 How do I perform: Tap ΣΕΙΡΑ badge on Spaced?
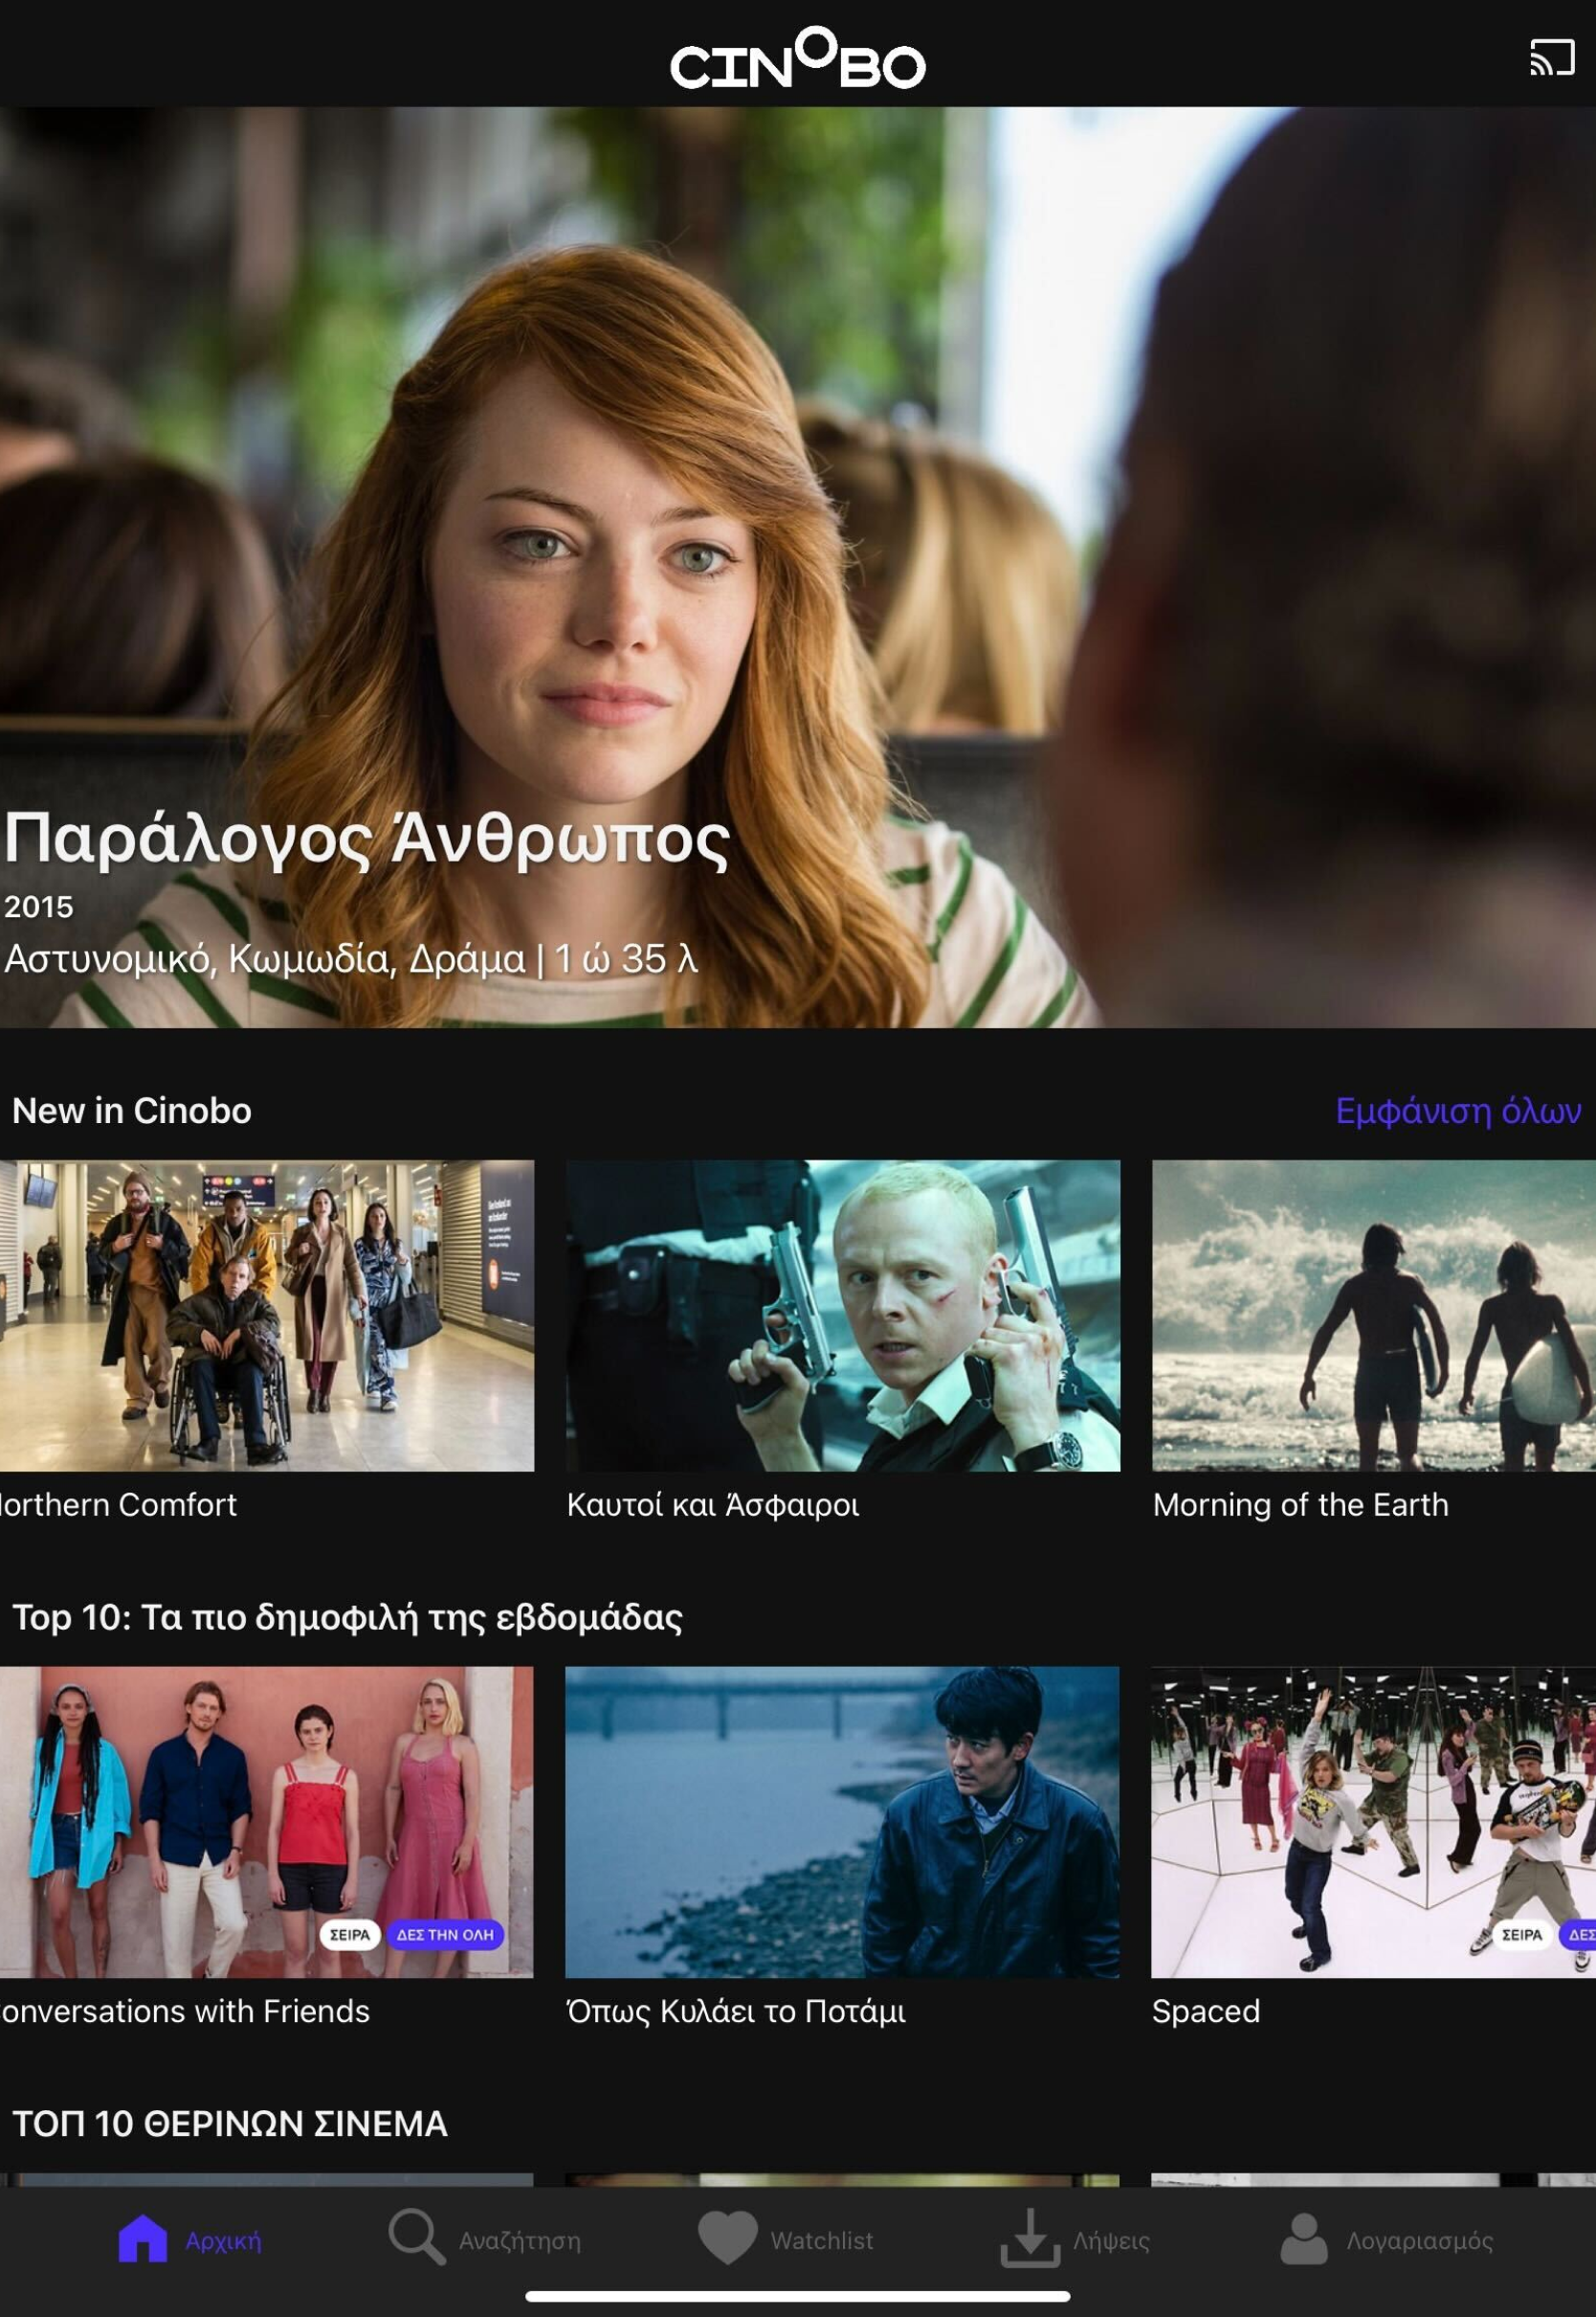(1522, 1935)
